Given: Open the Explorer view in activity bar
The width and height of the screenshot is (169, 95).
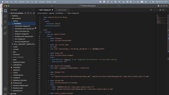Looking at the screenshot, I should (5, 11).
